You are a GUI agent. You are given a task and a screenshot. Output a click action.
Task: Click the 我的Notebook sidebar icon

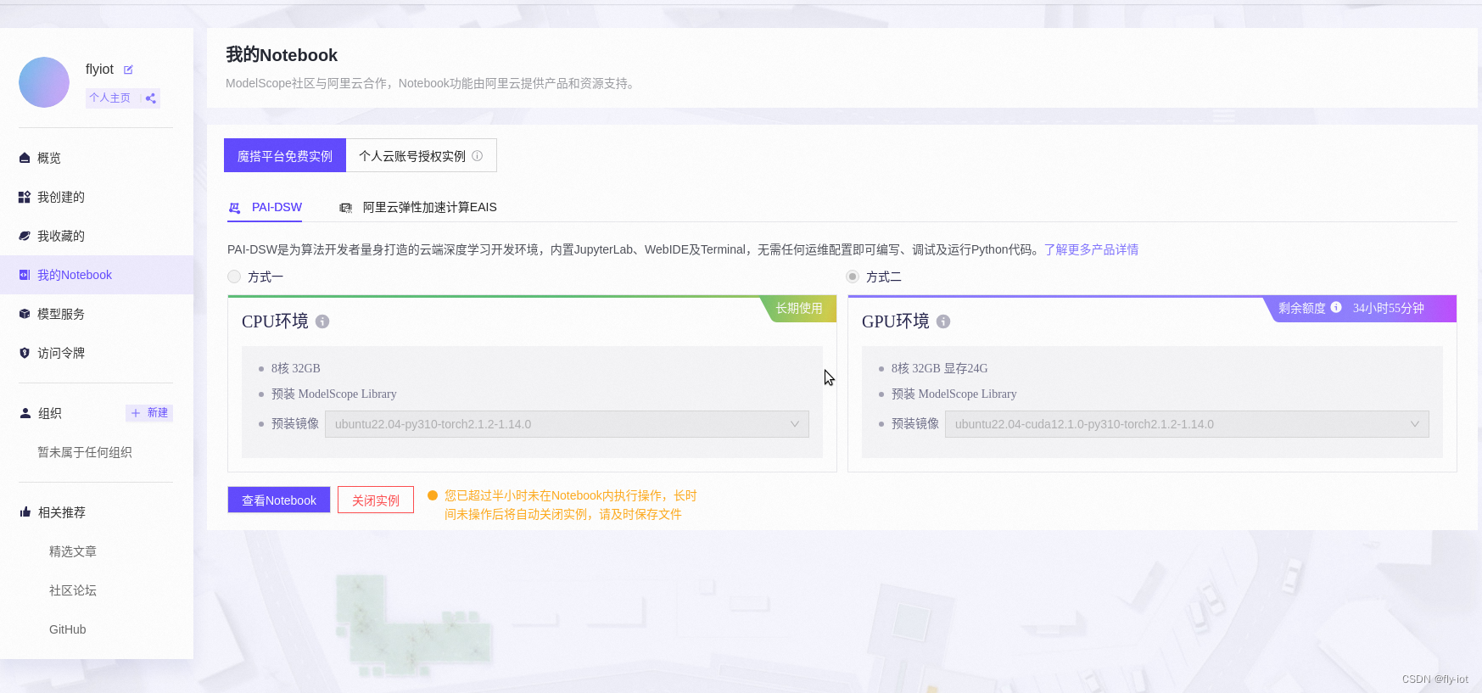(x=25, y=275)
